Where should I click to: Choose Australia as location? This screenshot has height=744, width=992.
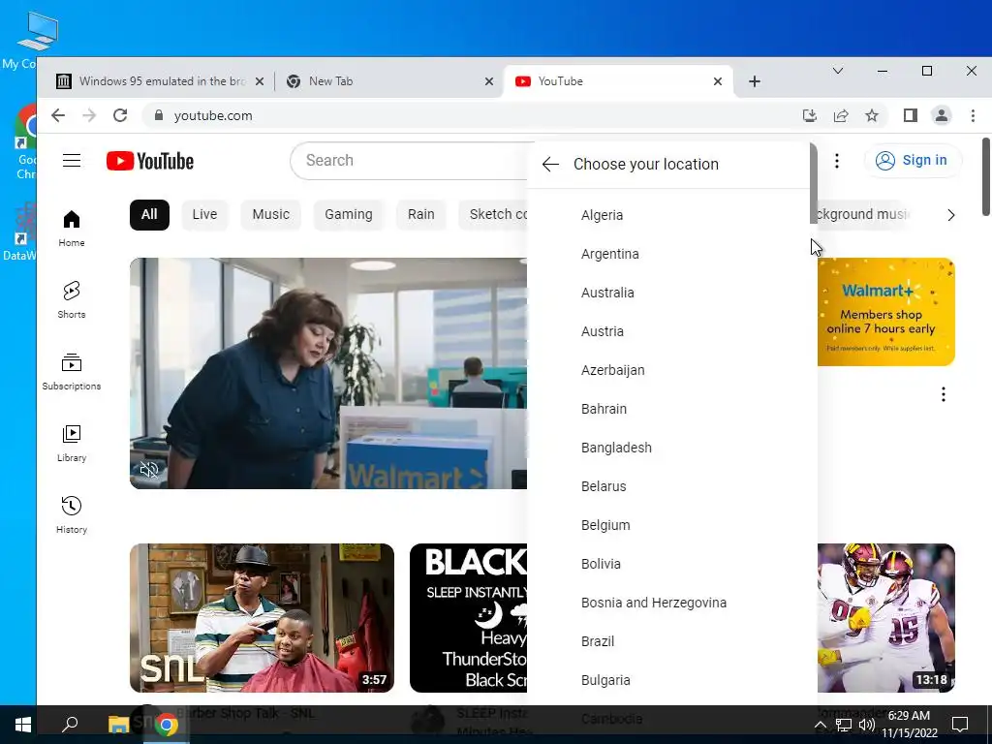pyautogui.click(x=668, y=293)
